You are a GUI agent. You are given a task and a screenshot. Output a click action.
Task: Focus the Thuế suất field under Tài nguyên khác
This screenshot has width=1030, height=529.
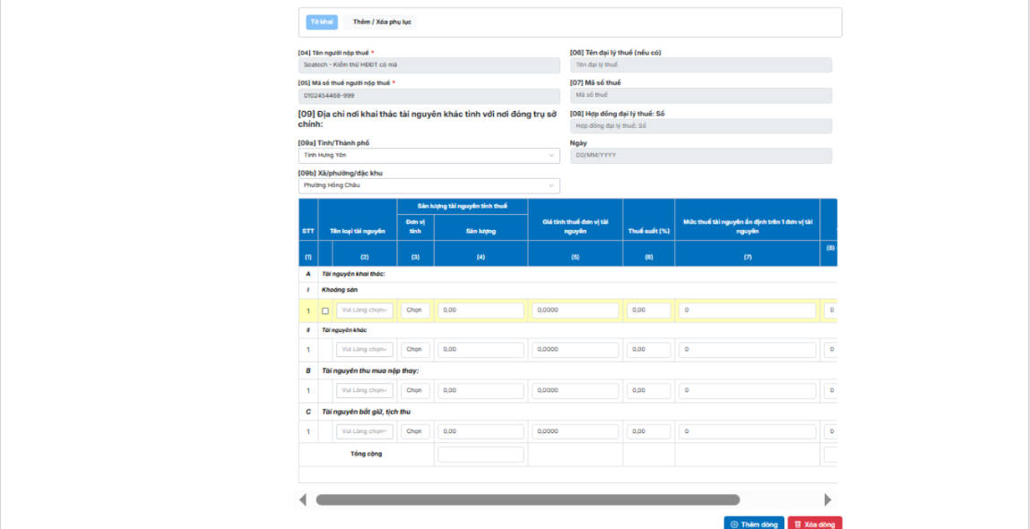648,349
